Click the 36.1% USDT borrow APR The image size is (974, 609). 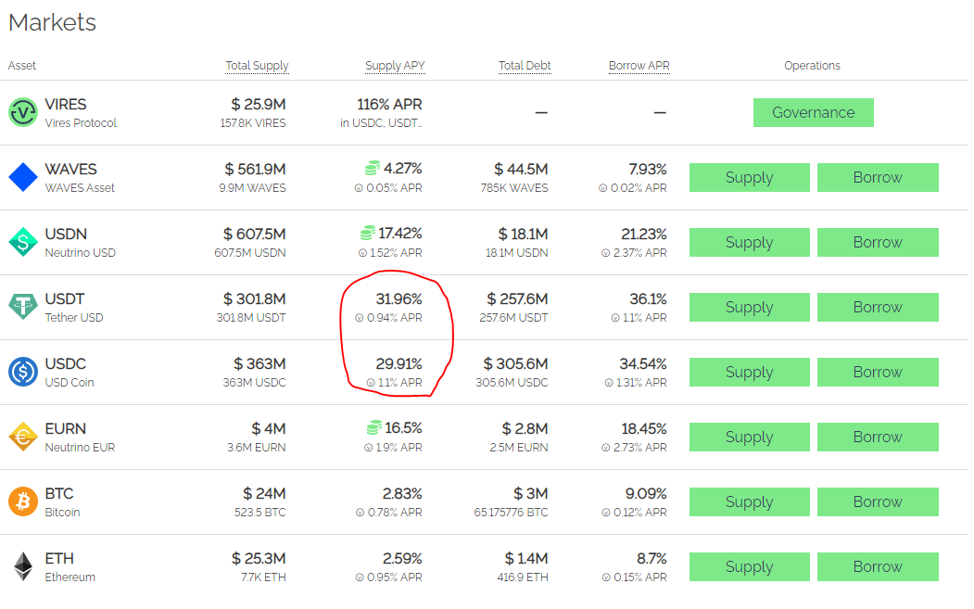648,298
